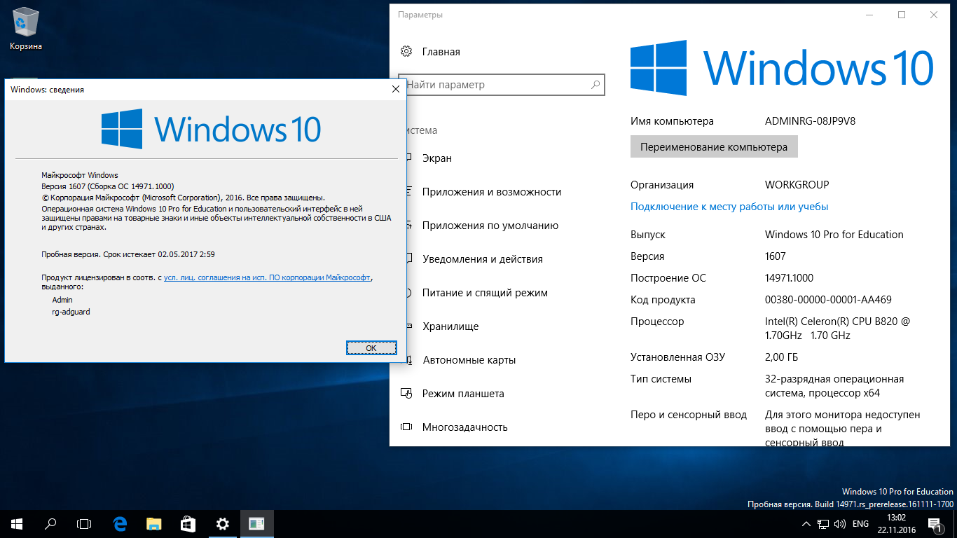957x538 pixels.
Task: Open the network tray icon
Action: click(823, 524)
